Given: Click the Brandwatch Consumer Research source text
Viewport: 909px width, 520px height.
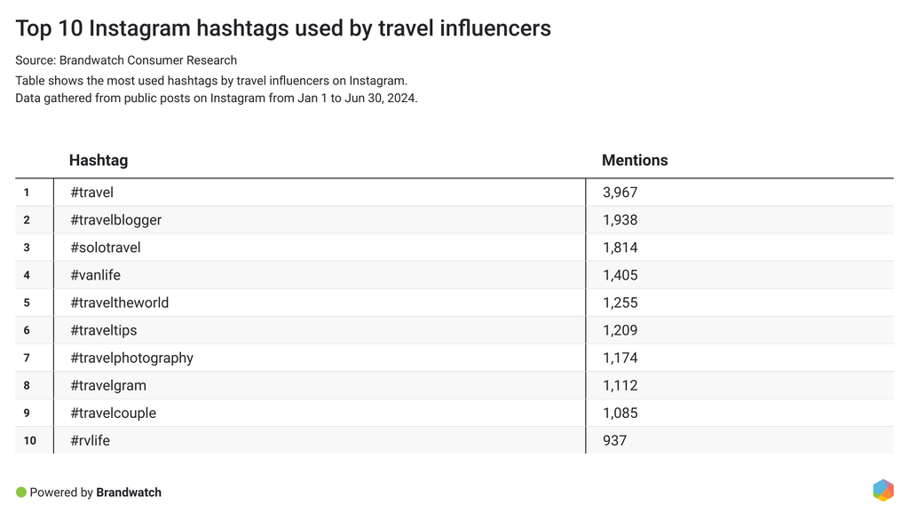Looking at the screenshot, I should (x=147, y=60).
